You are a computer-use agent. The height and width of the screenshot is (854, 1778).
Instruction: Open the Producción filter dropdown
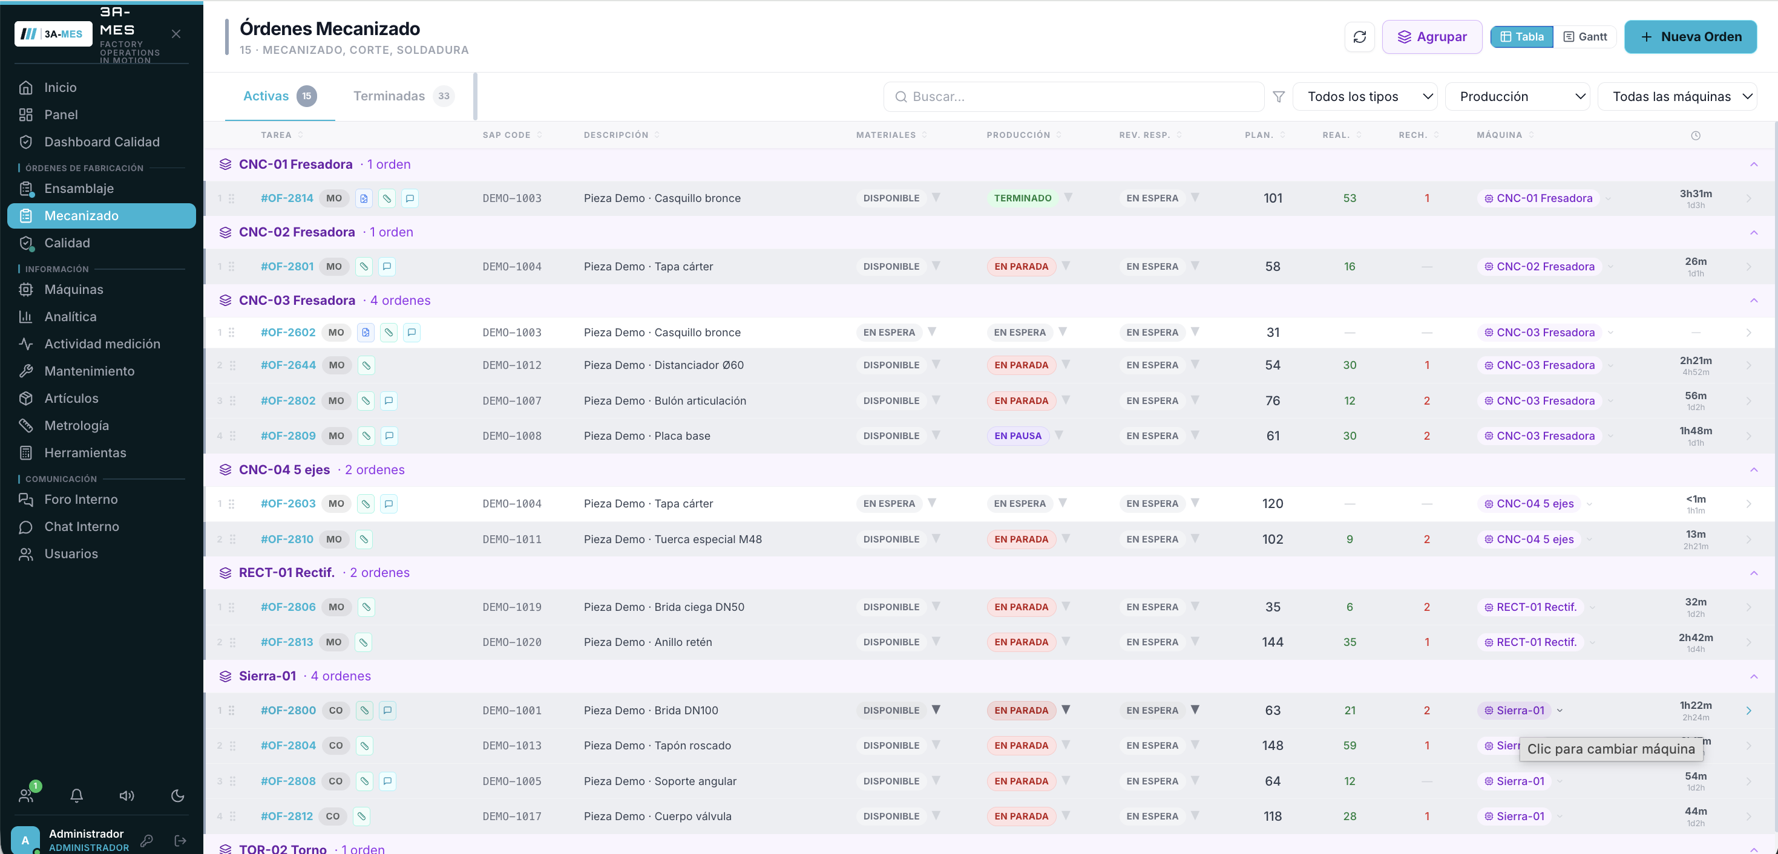pyautogui.click(x=1517, y=97)
